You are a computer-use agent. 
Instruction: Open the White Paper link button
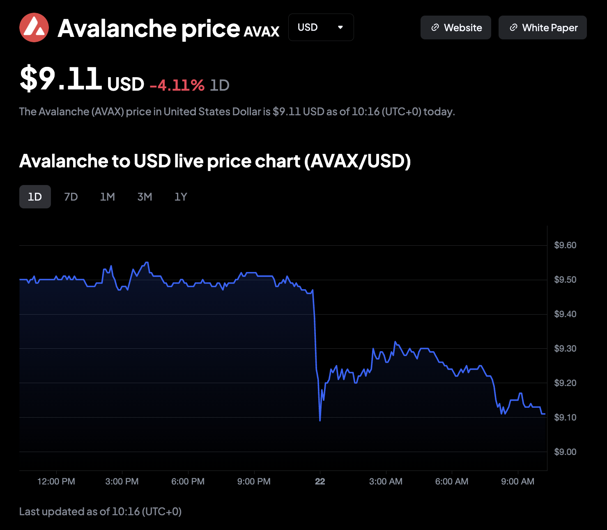[542, 27]
